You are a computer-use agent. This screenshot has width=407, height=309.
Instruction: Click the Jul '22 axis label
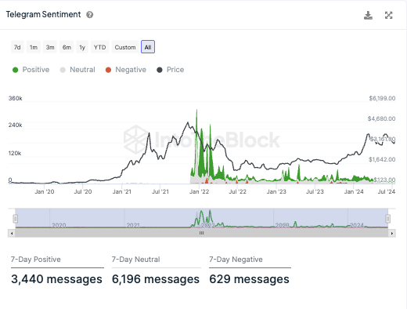pos(237,192)
